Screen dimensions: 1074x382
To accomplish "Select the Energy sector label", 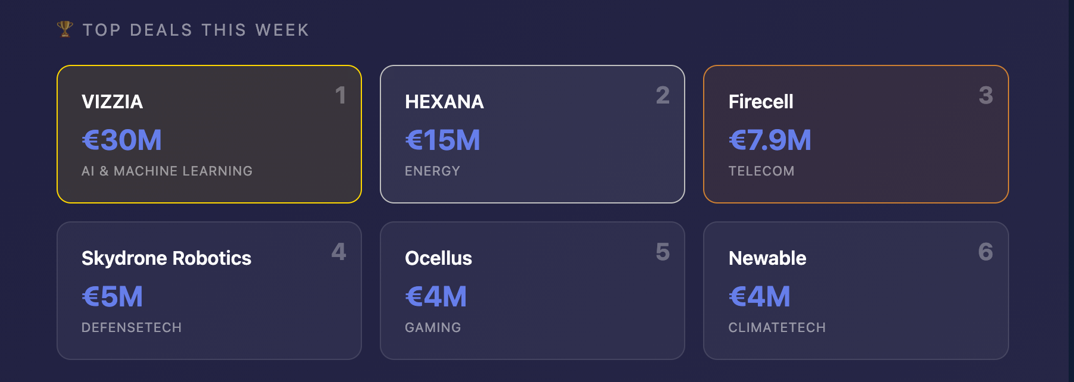I will [x=432, y=171].
